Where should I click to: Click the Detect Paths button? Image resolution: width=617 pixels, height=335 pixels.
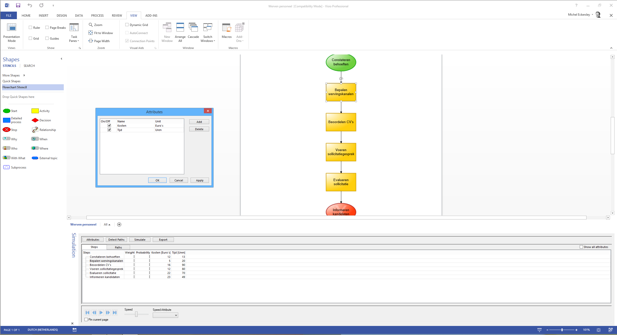[116, 240]
